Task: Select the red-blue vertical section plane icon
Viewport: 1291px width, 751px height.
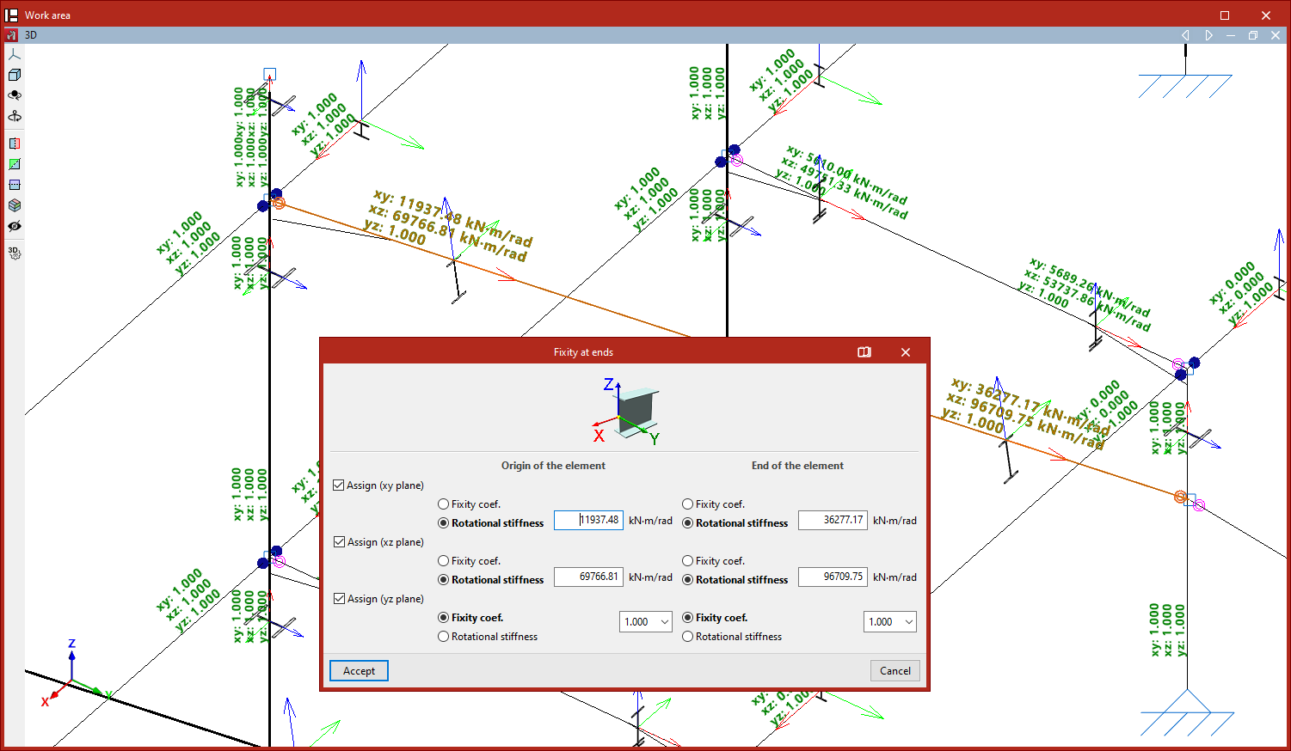Action: pyautogui.click(x=14, y=143)
